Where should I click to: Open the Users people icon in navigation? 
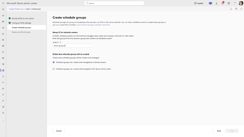pyautogui.click(x=3, y=28)
